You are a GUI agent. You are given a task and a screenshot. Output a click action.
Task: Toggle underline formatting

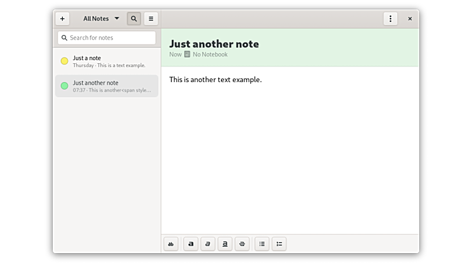click(225, 244)
